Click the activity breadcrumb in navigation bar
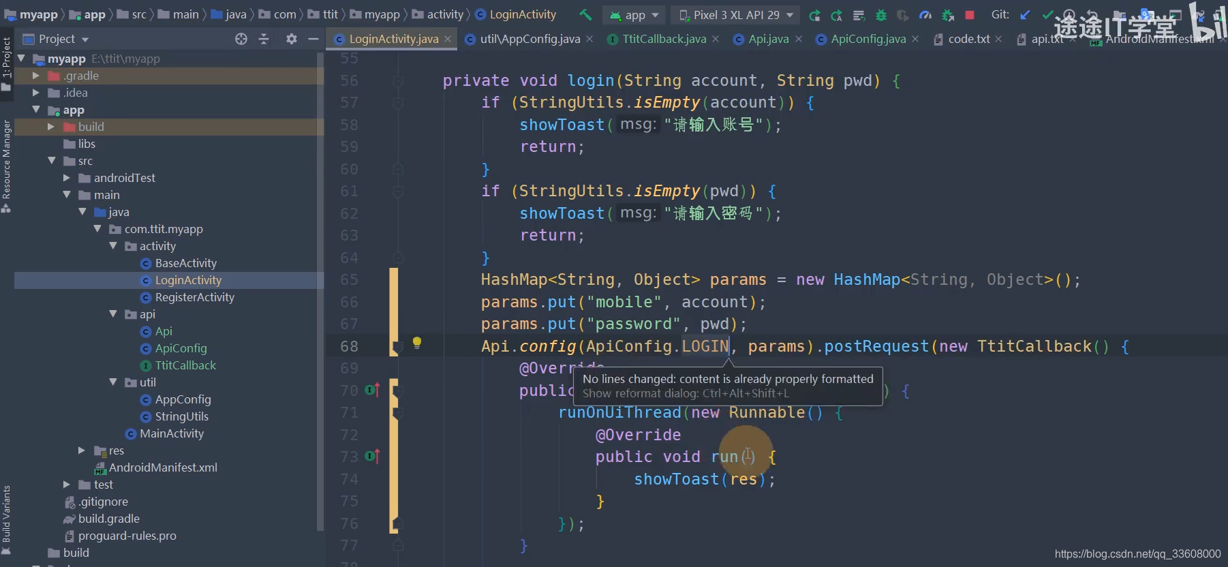Screen dimensions: 1228x567 point(438,14)
